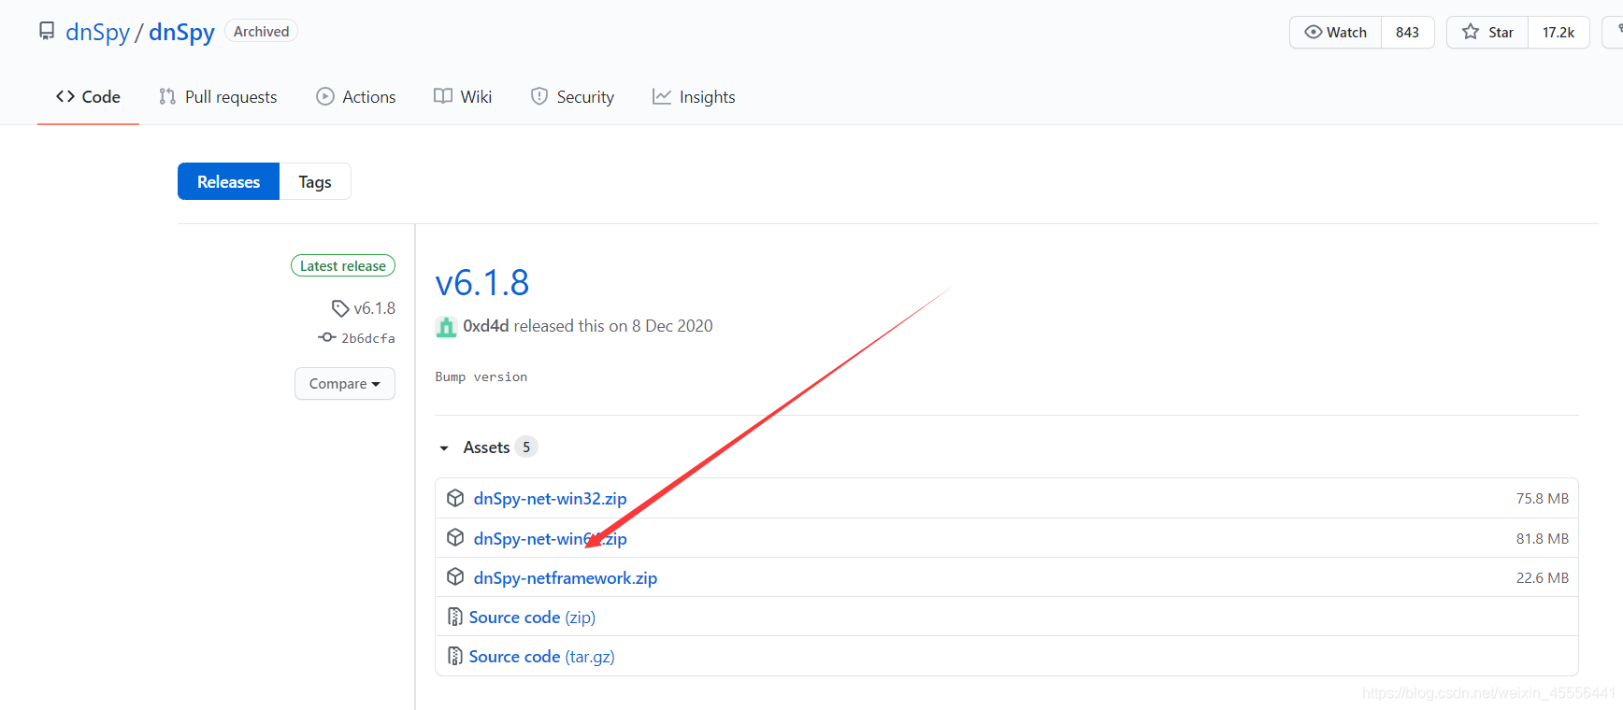The width and height of the screenshot is (1623, 710).
Task: Switch to the Tags view
Action: (315, 181)
